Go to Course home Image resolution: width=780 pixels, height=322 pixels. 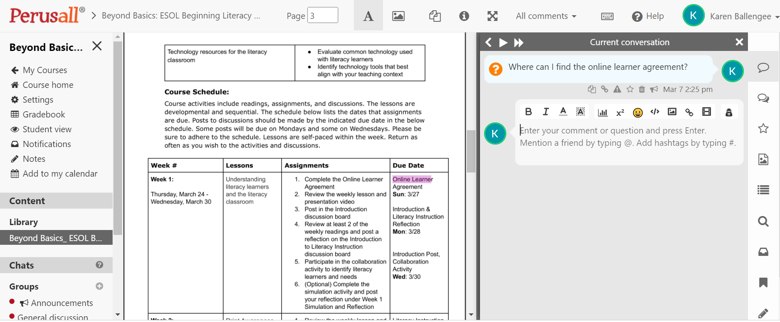click(48, 85)
